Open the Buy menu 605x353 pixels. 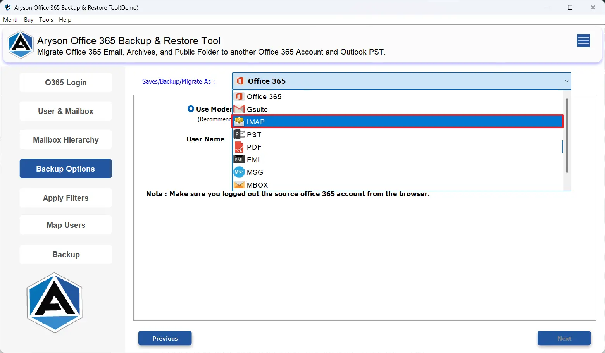pos(29,19)
